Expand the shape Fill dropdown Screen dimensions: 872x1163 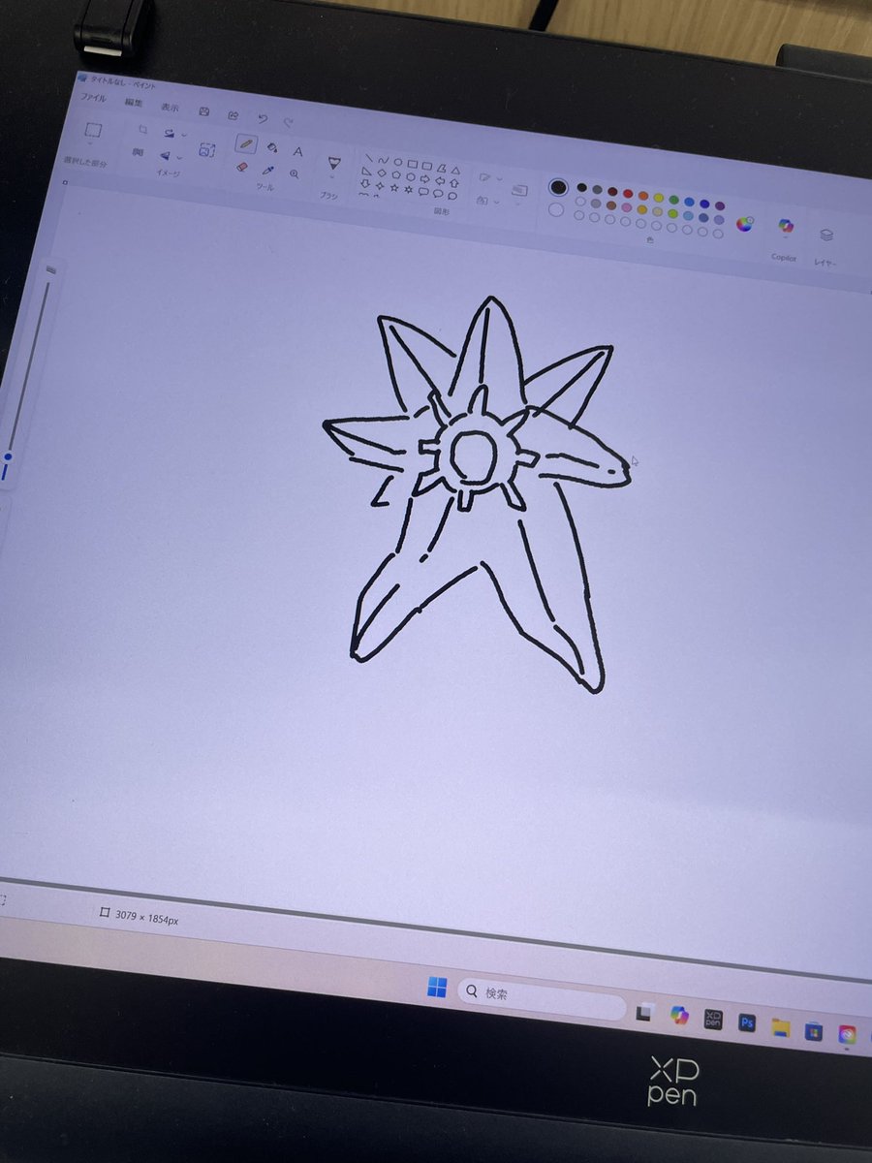(x=496, y=202)
